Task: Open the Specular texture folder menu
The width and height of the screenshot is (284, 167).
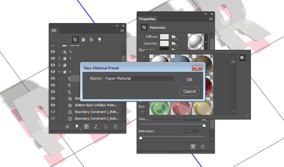Action: point(174,43)
